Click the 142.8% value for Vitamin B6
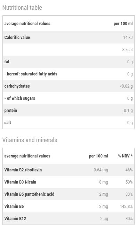 126,206
